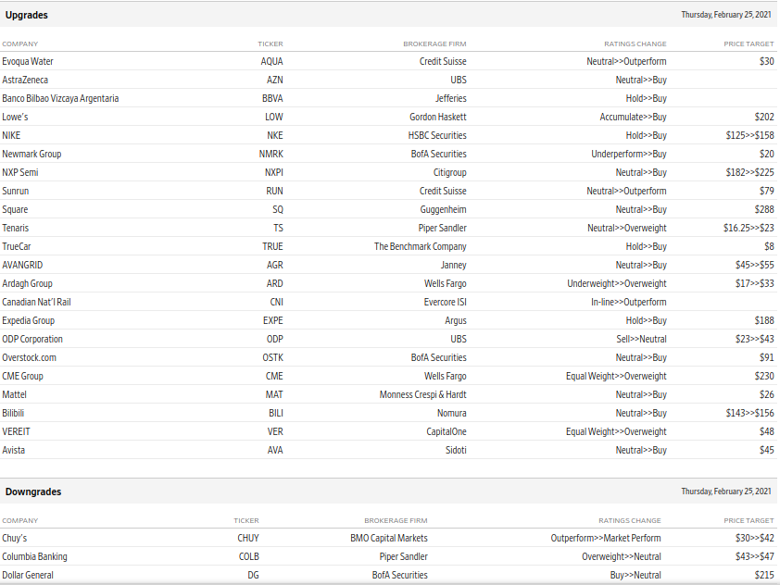Viewport: 780px width, 585px height.
Task: Click the $230 price target for CME
Action: pyautogui.click(x=764, y=376)
